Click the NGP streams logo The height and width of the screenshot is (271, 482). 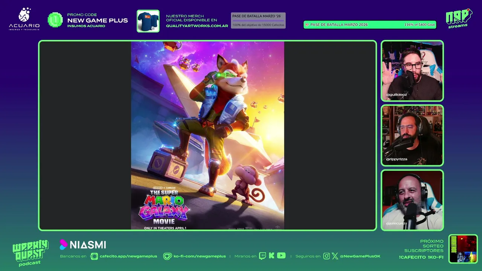459,18
